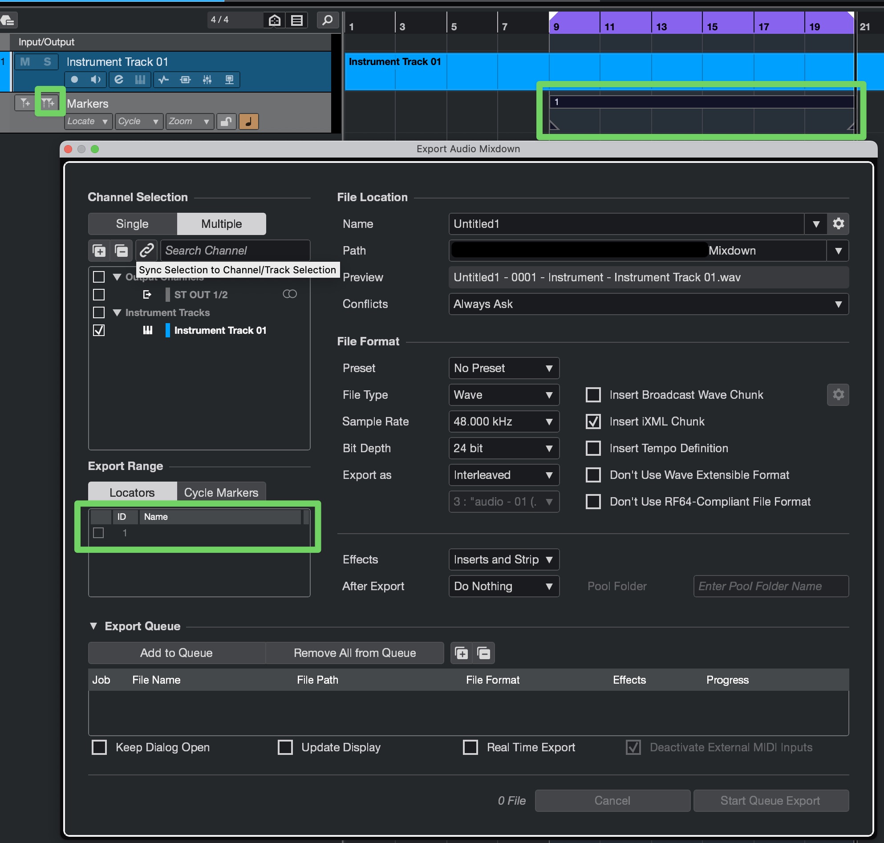The height and width of the screenshot is (843, 884).
Task: Click the Add to Queue button
Action: click(x=176, y=653)
